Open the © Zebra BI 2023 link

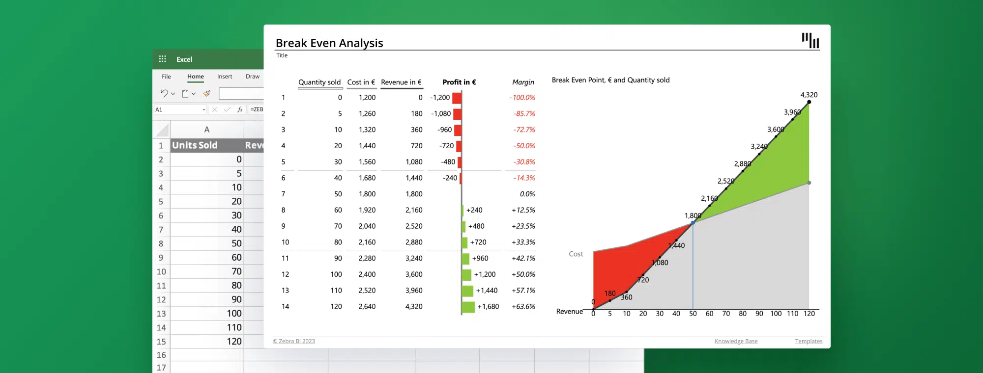pyautogui.click(x=294, y=341)
